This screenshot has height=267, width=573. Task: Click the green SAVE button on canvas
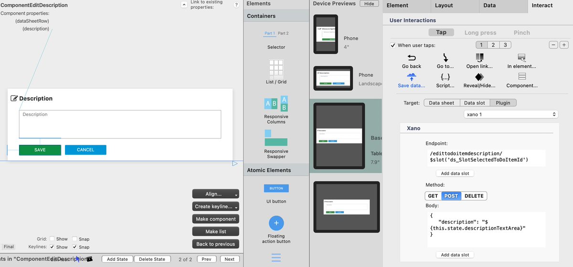[x=40, y=150]
